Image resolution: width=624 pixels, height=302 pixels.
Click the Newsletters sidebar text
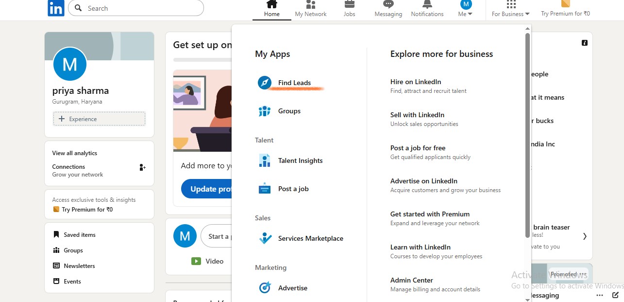pyautogui.click(x=79, y=266)
